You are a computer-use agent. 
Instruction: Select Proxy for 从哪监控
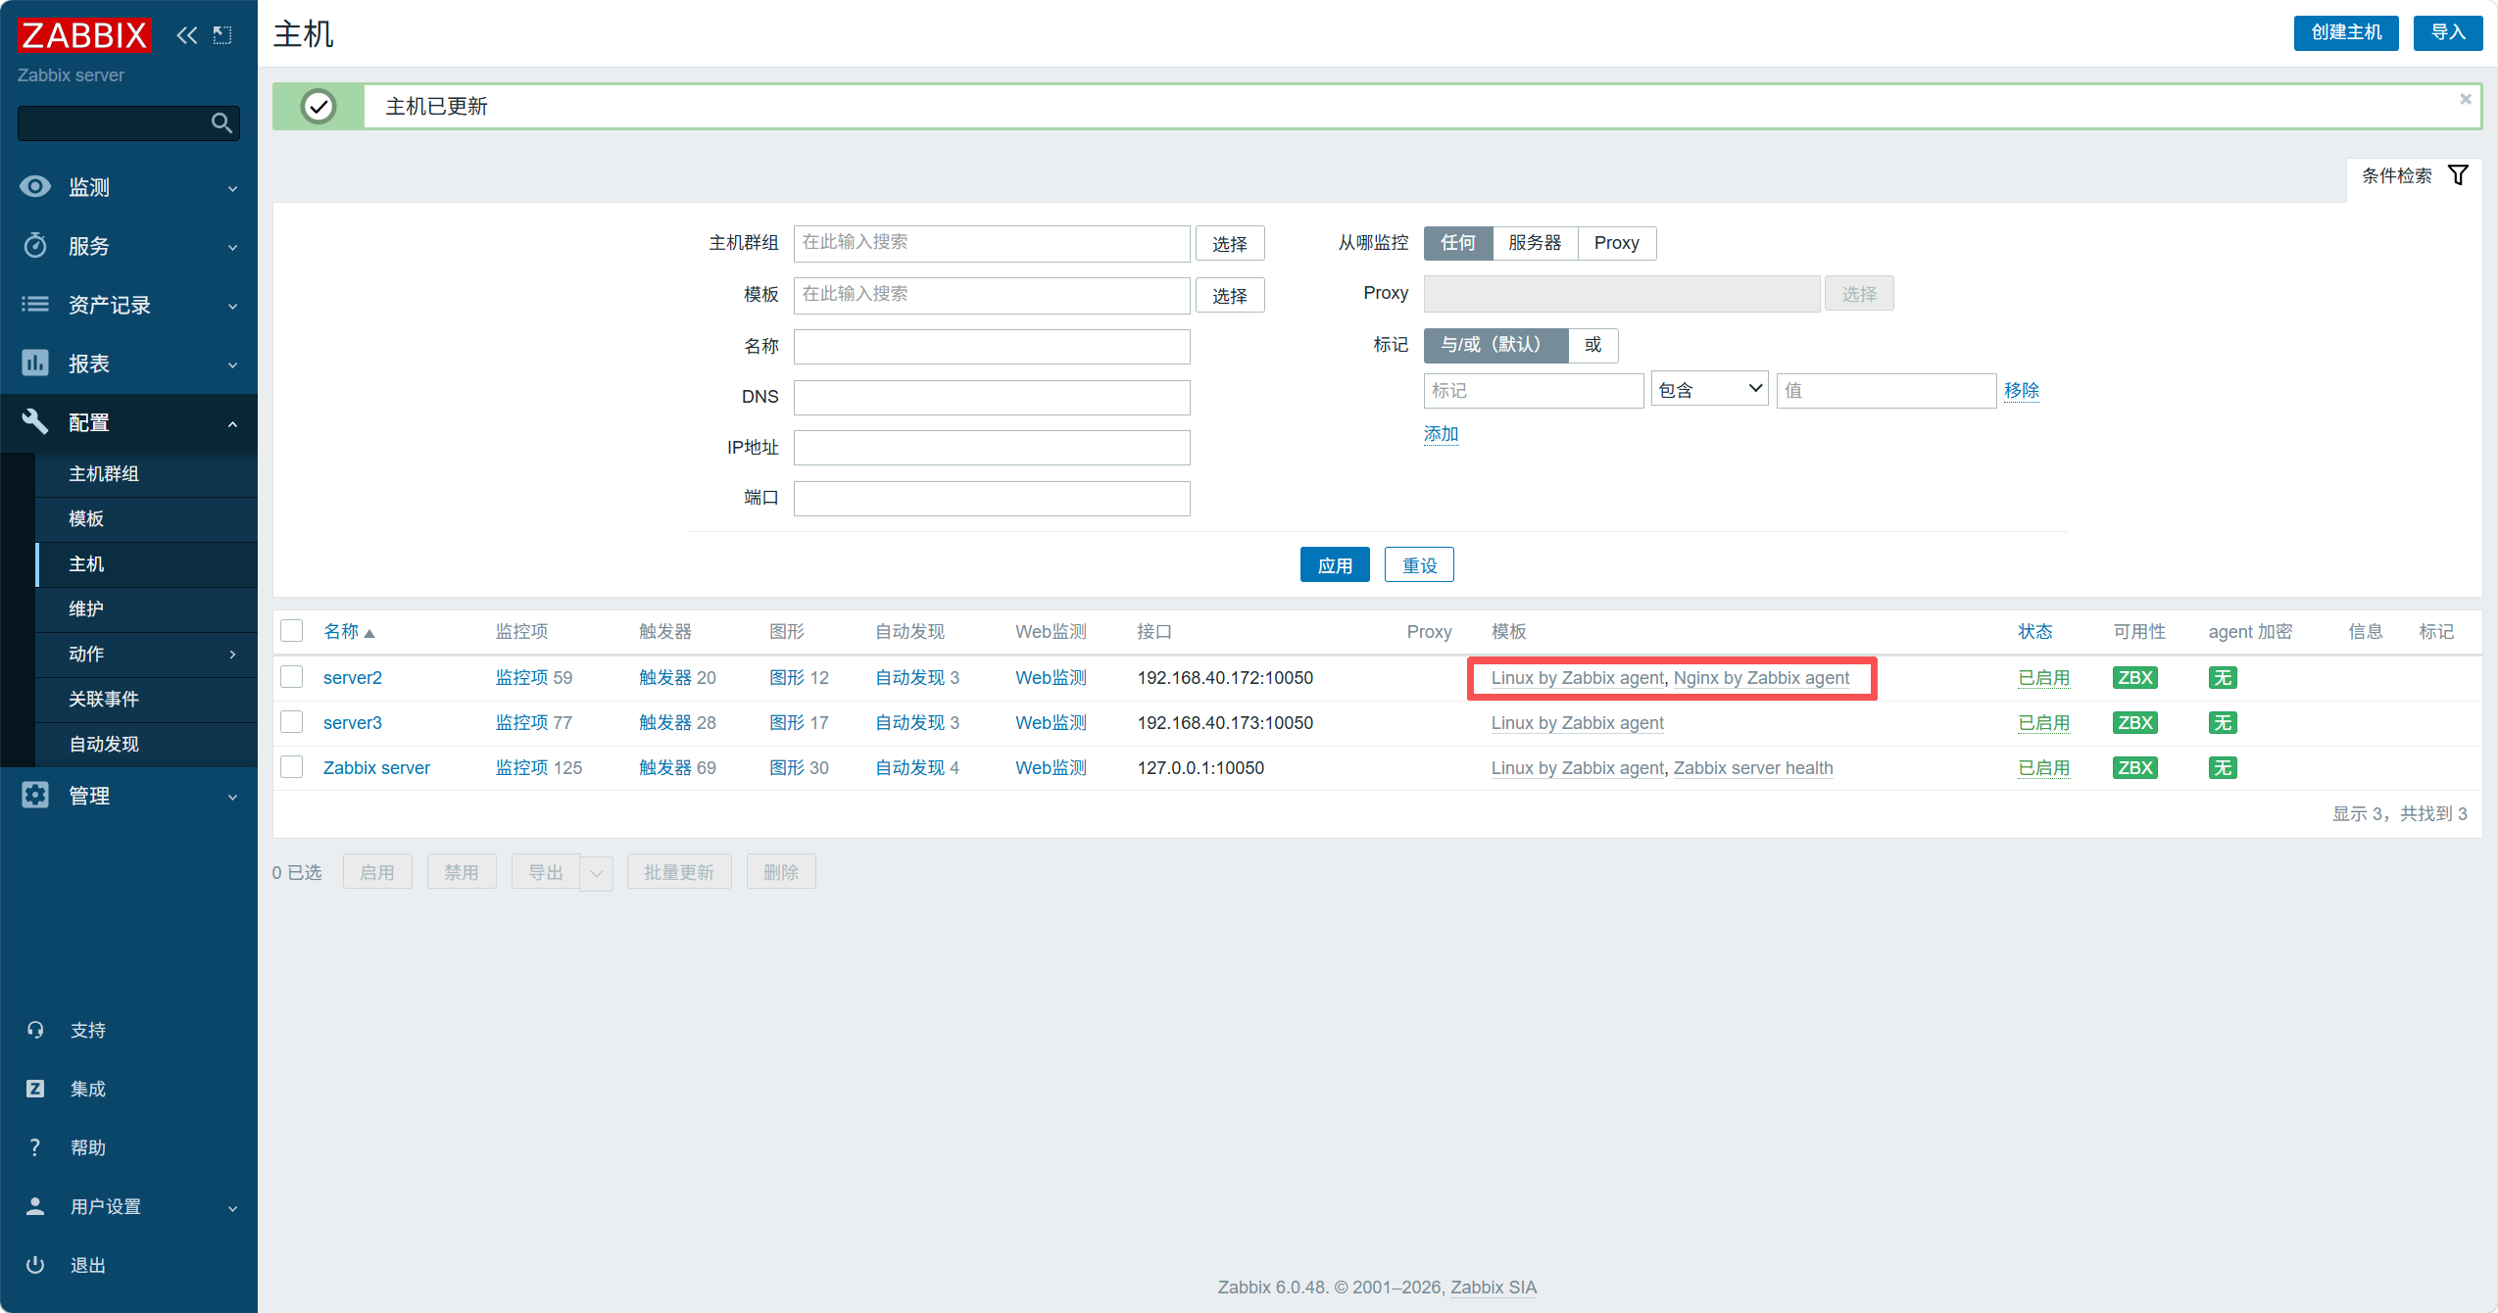click(1616, 243)
